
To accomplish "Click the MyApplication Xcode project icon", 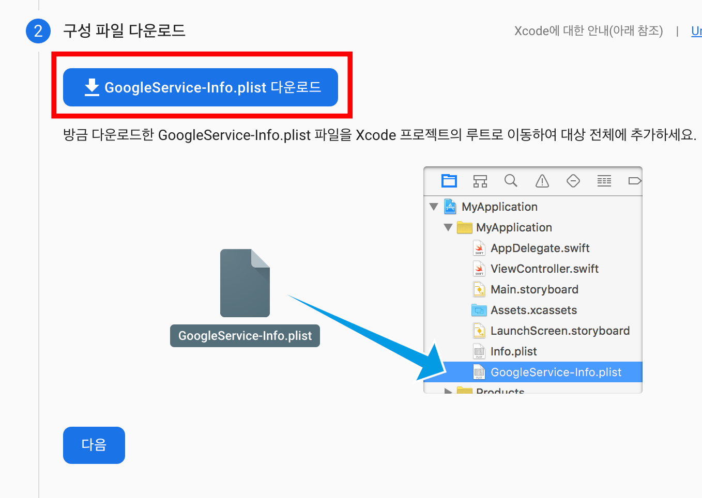I will point(450,207).
